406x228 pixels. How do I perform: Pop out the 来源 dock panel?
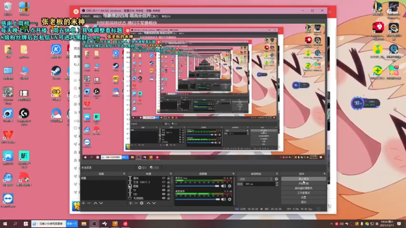(171, 174)
